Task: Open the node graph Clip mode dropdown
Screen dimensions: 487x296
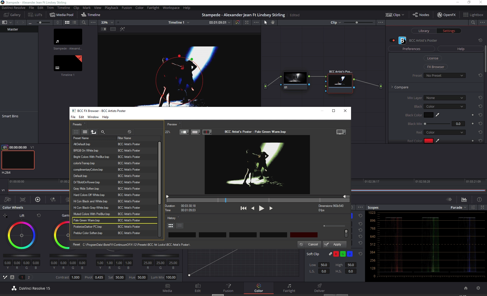Action: [336, 22]
